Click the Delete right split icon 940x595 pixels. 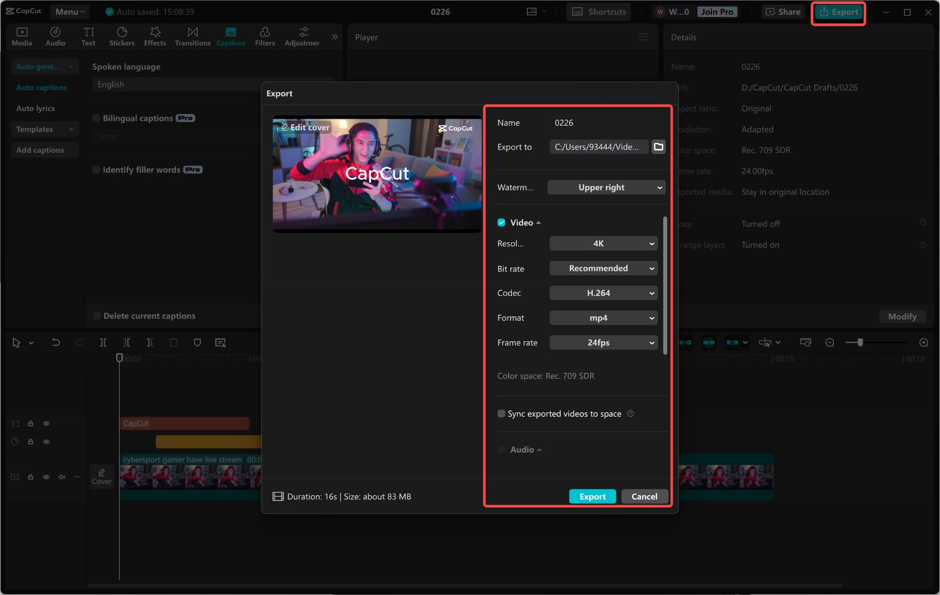[x=150, y=343]
